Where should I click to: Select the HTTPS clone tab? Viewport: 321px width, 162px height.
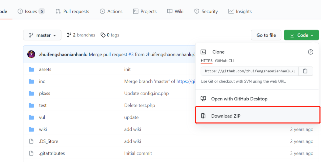tap(206, 61)
